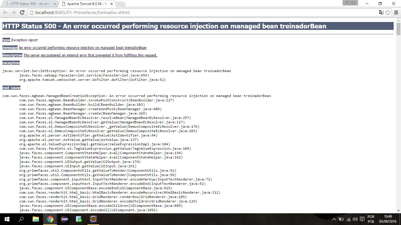The image size is (401, 225).
Task: Click the AstIdentifier.getValue stack line
Action: pos(88,135)
